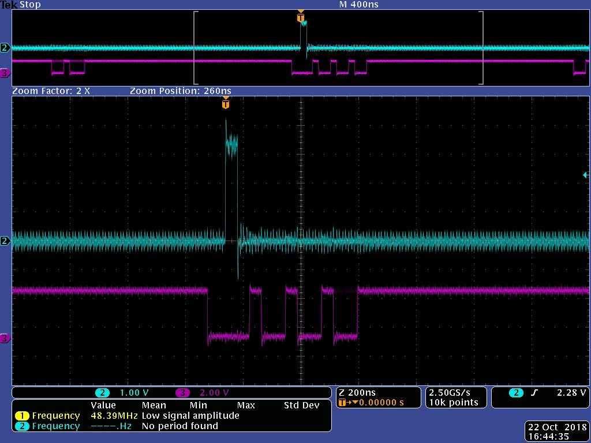
Task: Click the Tek logo in the corner
Action: coord(9,5)
